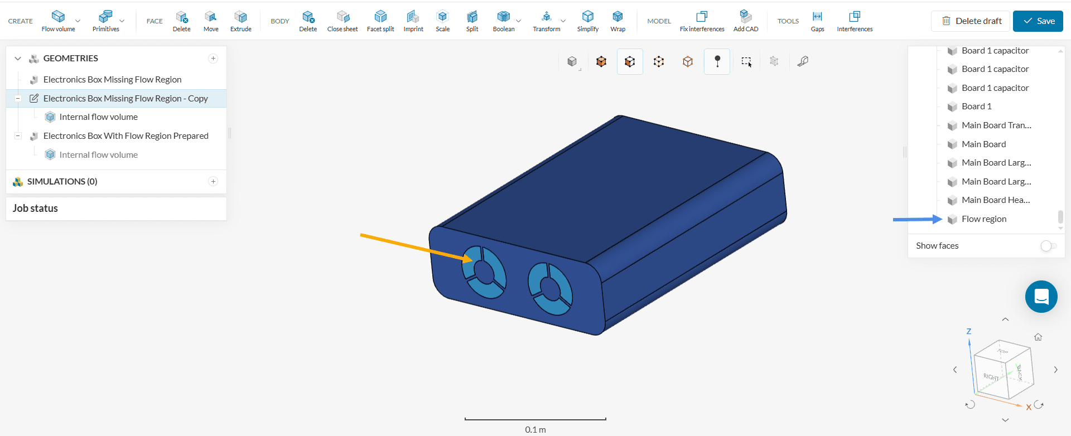Viewport: 1071px width, 436px height.
Task: Select Flow region in the parts list
Action: 983,219
